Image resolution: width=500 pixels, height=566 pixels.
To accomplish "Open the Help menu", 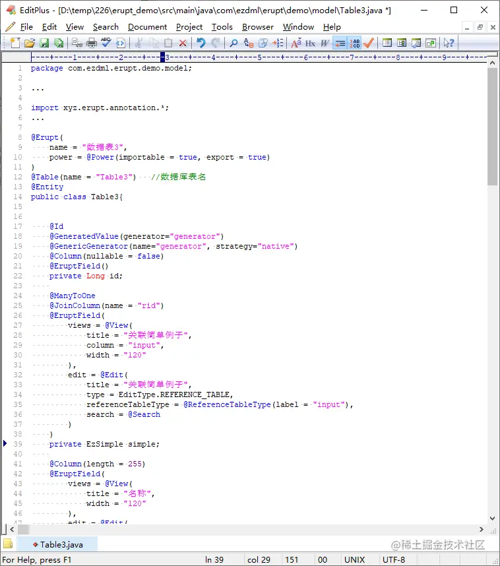I will point(332,27).
